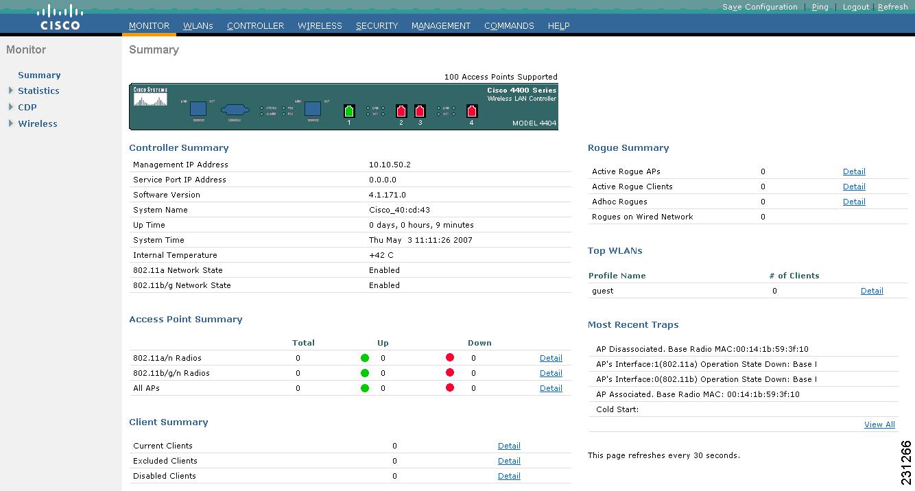Click the green Up dot for All APs
This screenshot has height=491, width=915.
365,388
